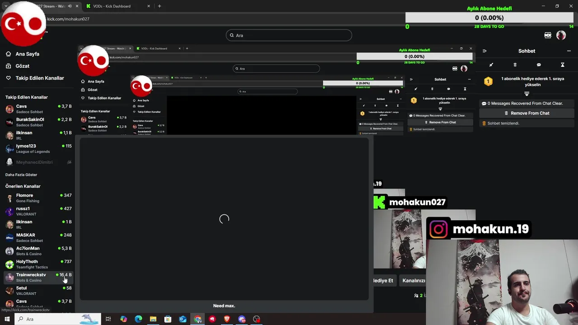Open recommended ilkinsan channel showing 1 B
The height and width of the screenshot is (325, 578).
click(38, 224)
